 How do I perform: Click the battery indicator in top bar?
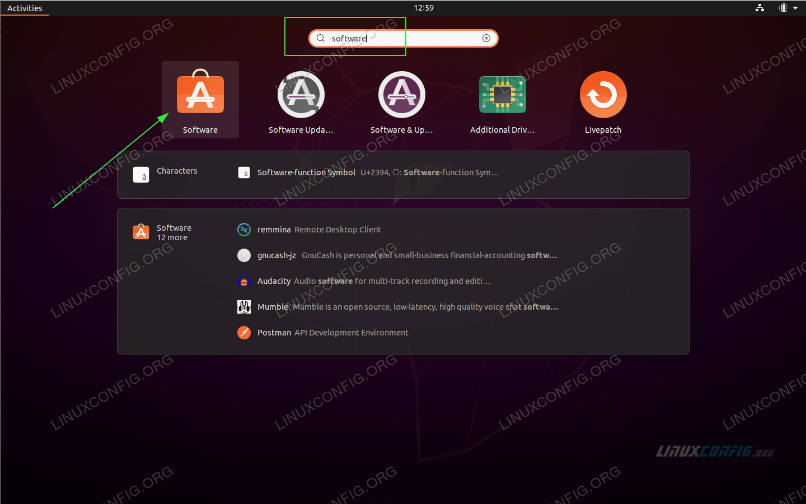click(x=782, y=8)
